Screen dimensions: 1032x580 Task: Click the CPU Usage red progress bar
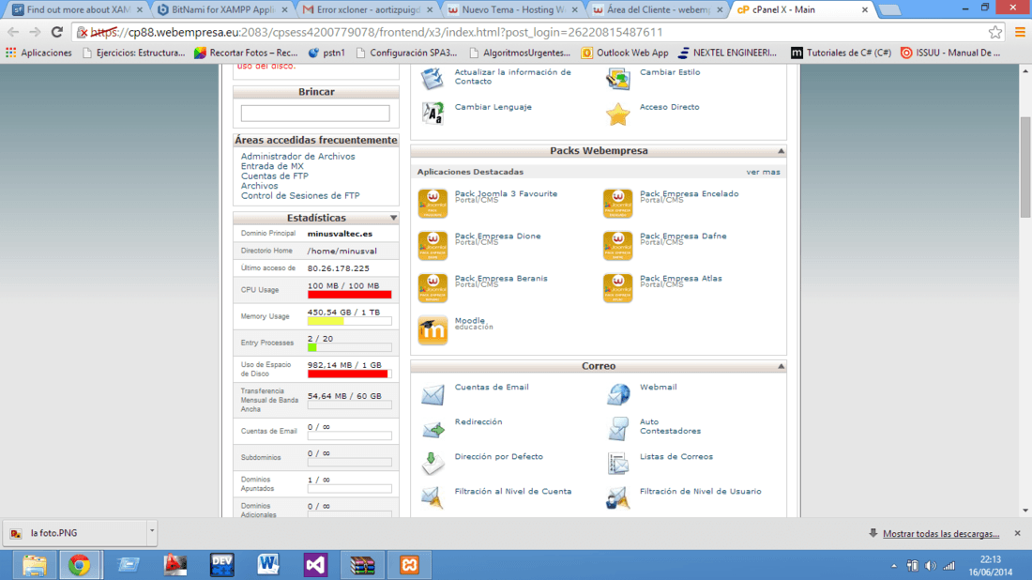point(350,295)
